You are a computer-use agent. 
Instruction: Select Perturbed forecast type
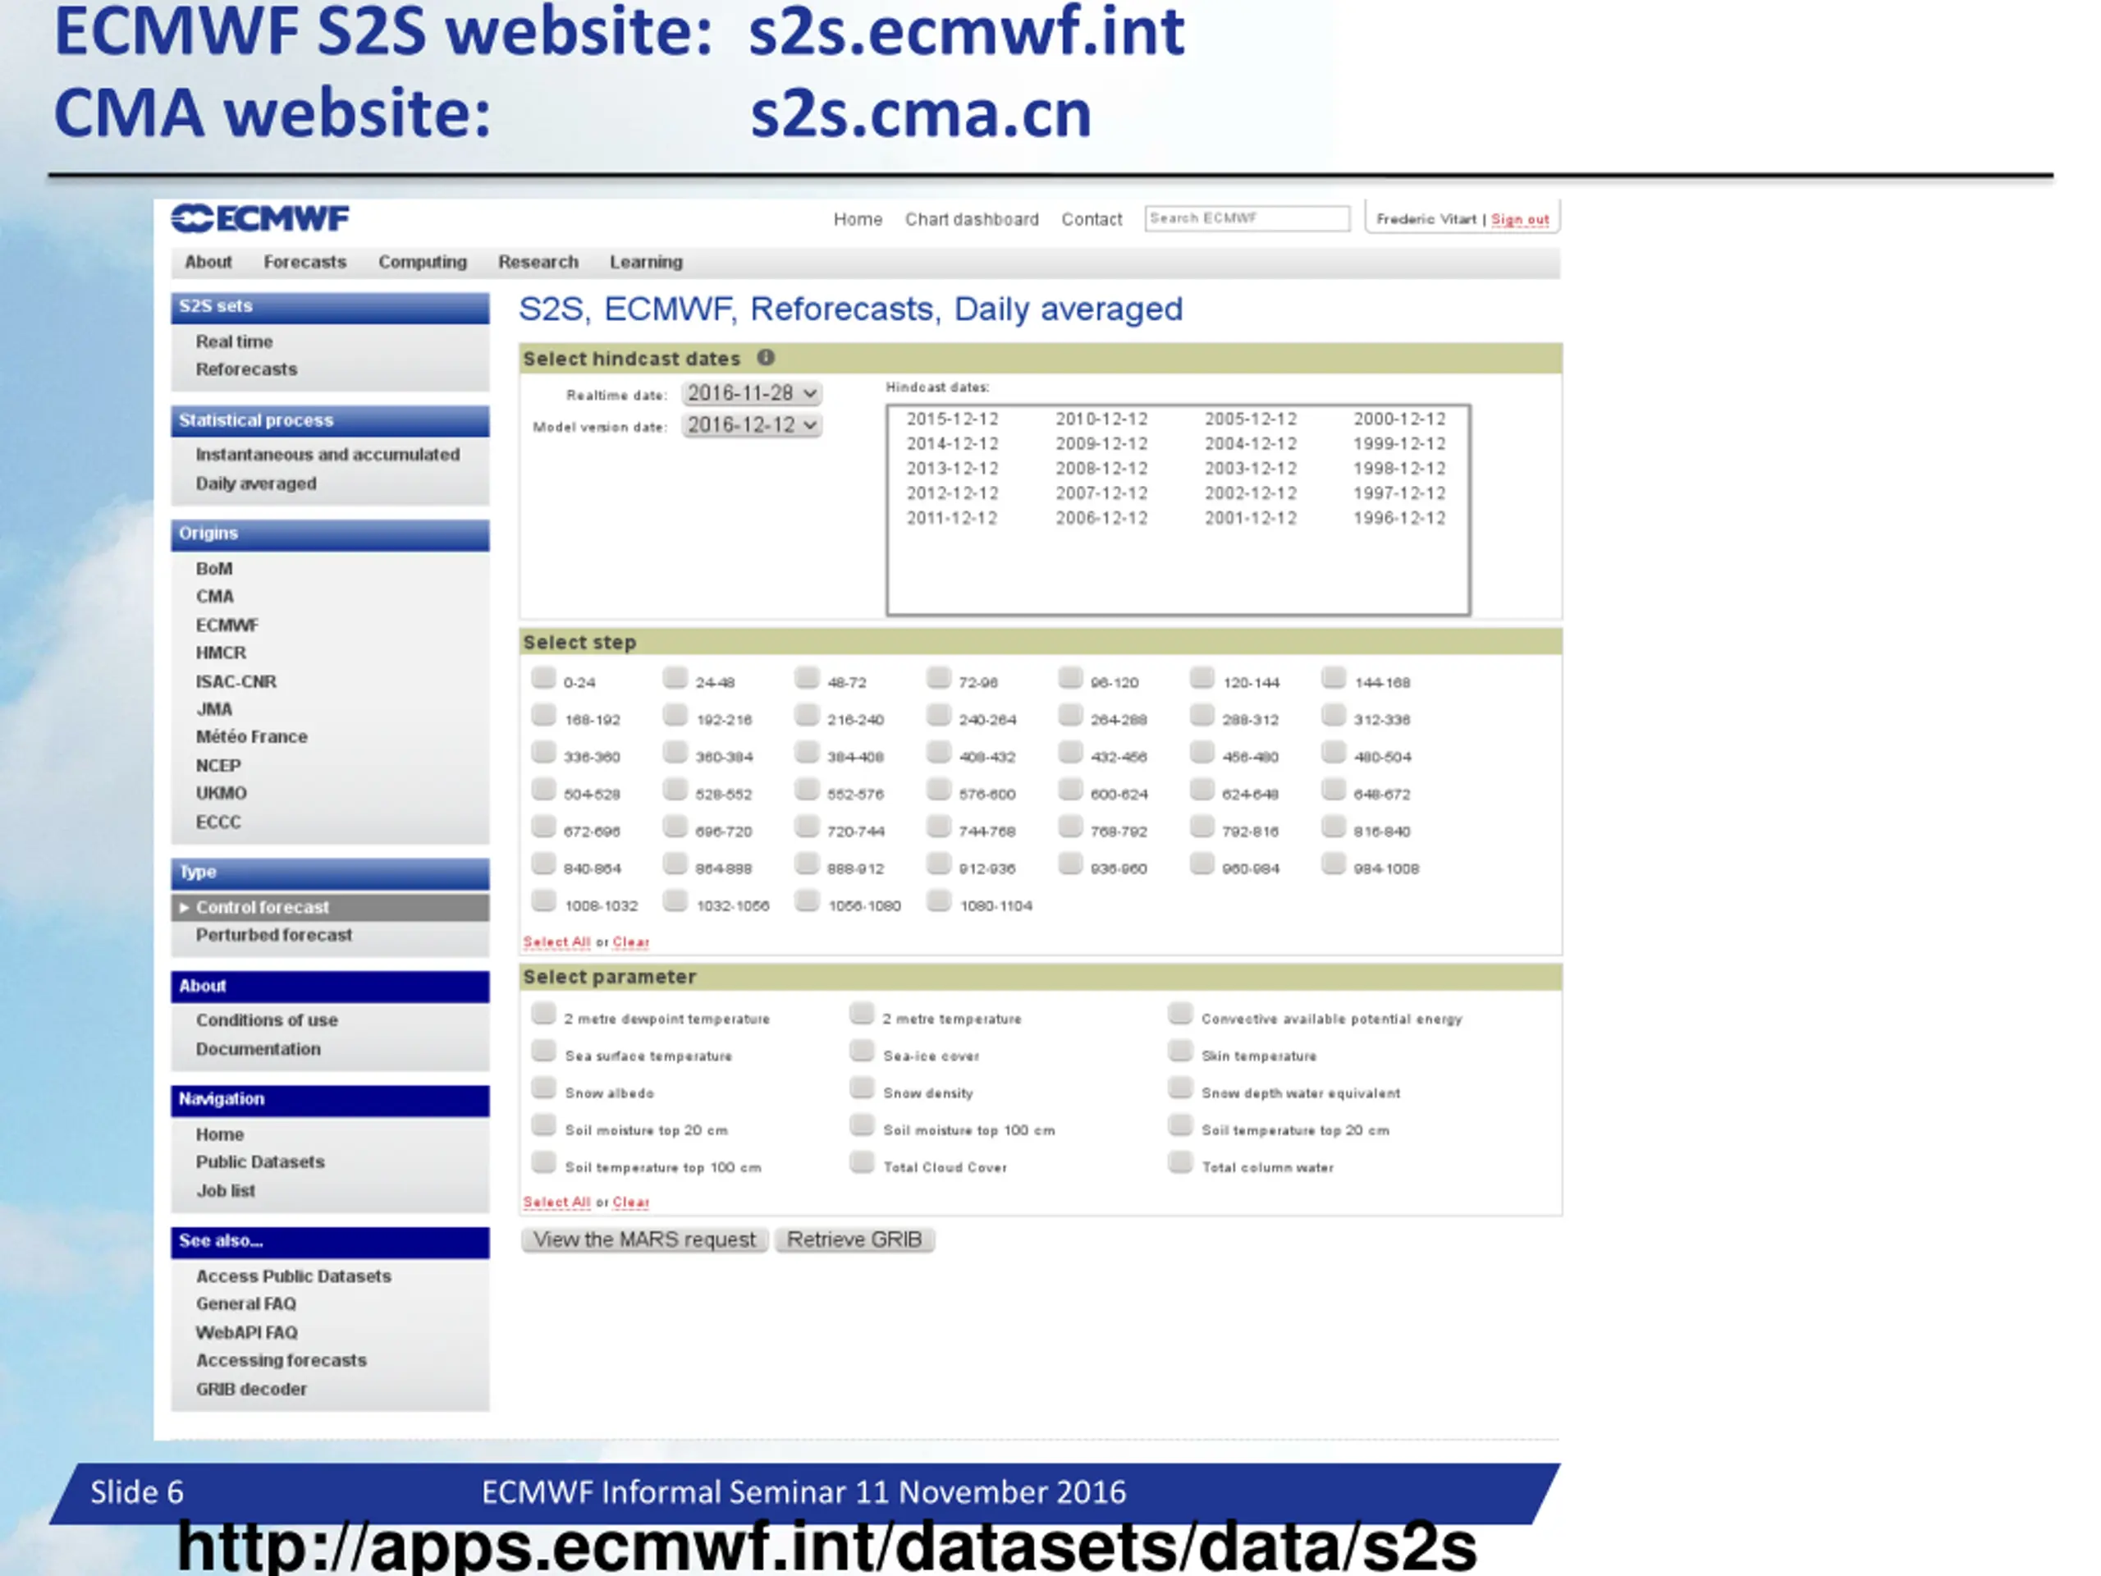pos(273,936)
